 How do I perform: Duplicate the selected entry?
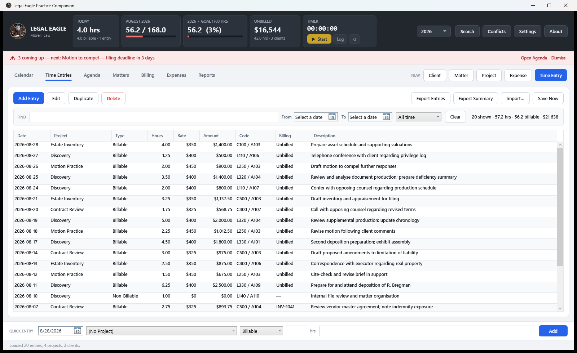coord(83,98)
